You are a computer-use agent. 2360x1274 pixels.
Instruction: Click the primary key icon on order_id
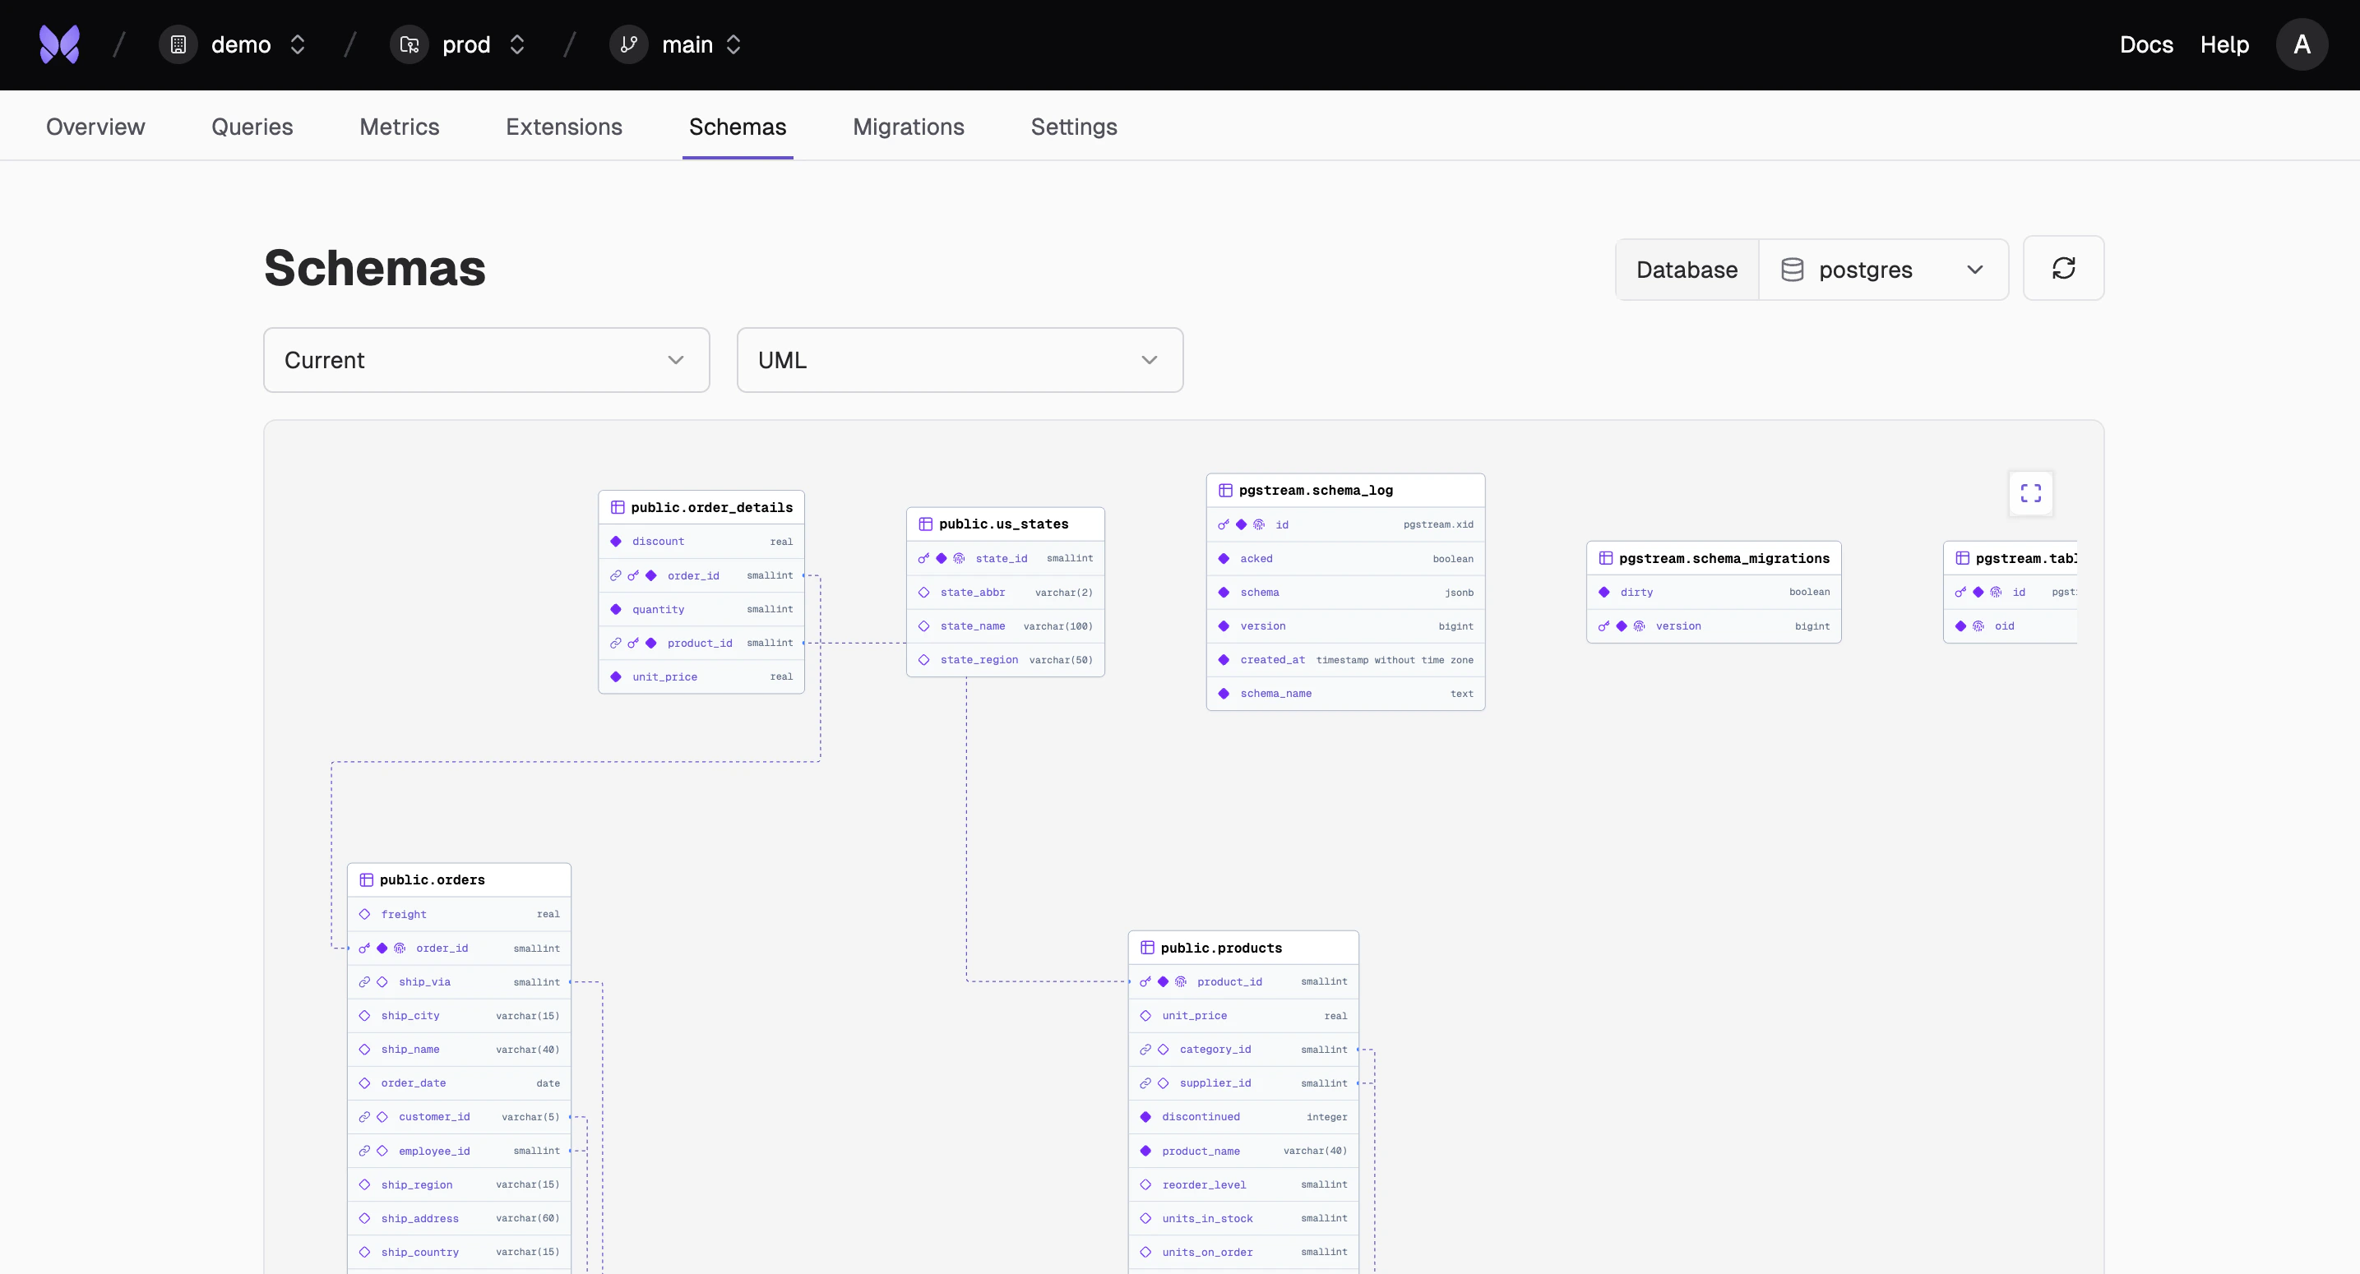click(366, 948)
